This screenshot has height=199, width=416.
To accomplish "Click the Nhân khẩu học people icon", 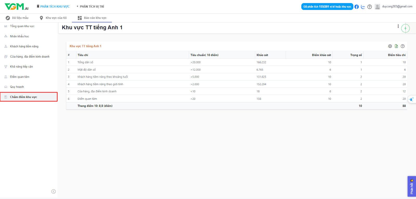I will (x=6, y=36).
